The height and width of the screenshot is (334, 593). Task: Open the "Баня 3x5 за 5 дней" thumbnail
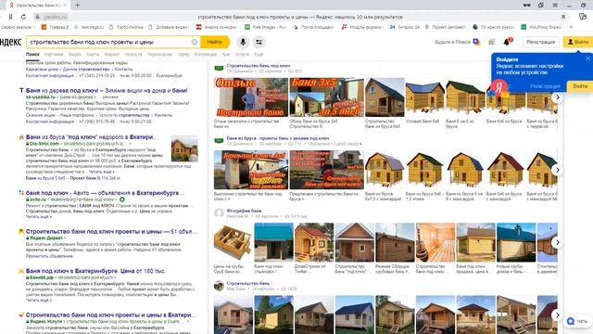326,97
